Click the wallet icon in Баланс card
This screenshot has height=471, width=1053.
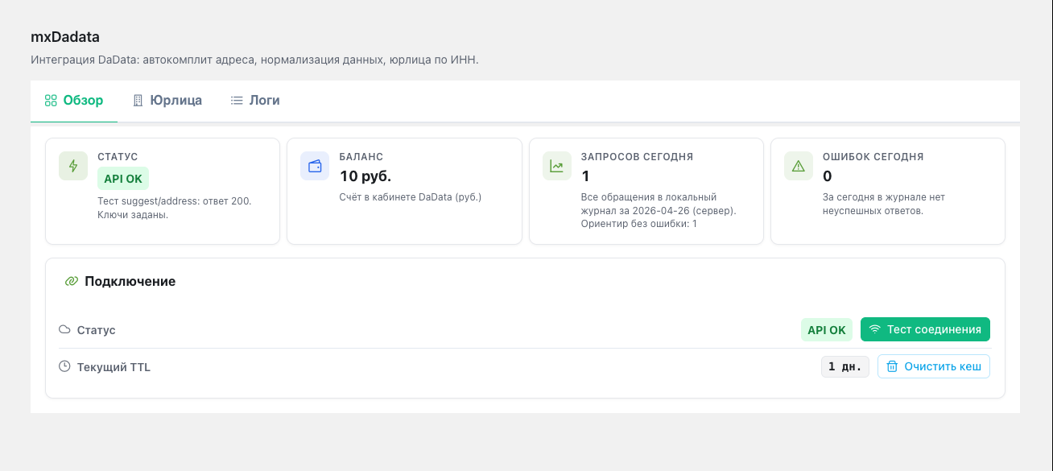[x=315, y=166]
